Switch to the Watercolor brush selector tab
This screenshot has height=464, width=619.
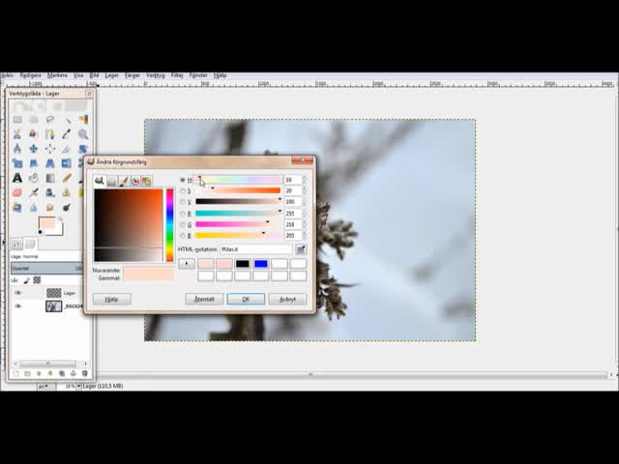pyautogui.click(x=124, y=181)
